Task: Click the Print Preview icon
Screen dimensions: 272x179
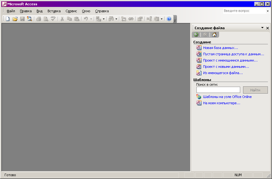Action: click(46, 19)
